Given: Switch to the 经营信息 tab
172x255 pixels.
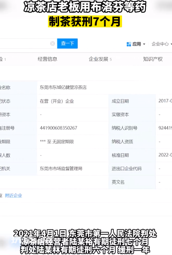Looking at the screenshot, I should coord(47,59).
